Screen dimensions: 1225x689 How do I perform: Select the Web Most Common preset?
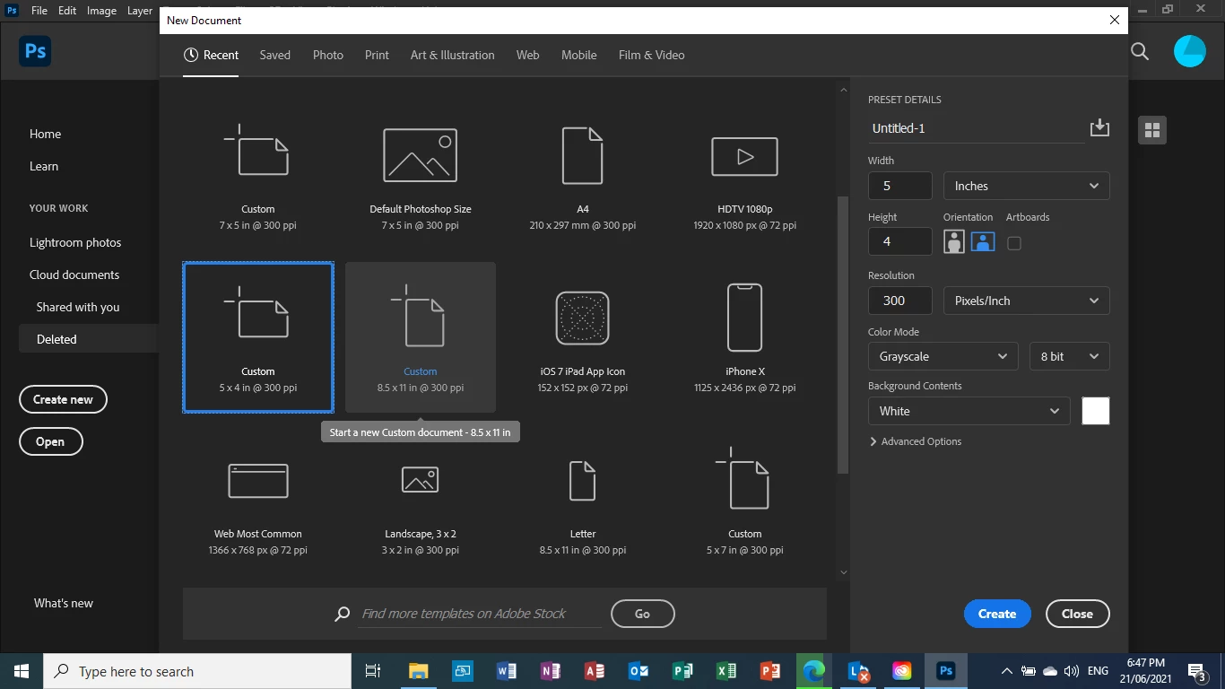click(x=258, y=500)
